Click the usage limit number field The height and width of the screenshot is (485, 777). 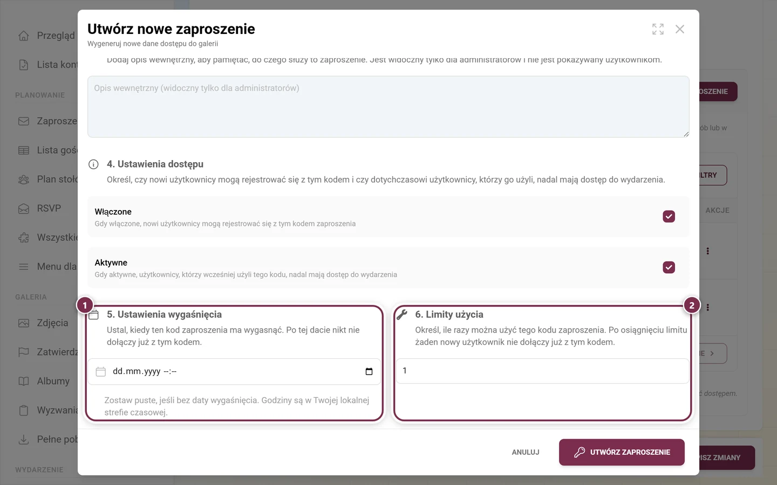click(542, 371)
